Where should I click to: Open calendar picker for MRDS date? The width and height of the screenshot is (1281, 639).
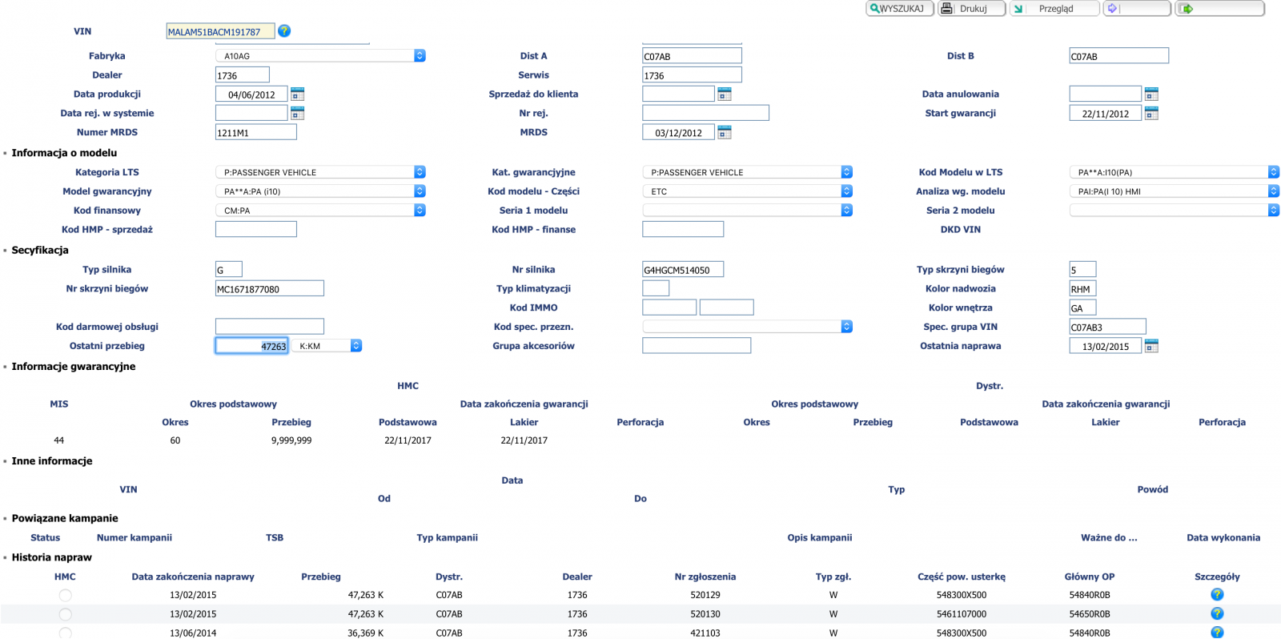[x=724, y=133]
